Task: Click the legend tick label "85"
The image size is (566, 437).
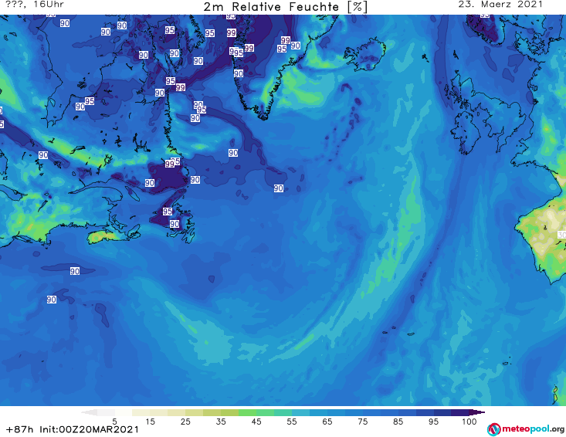Action: pyautogui.click(x=398, y=422)
